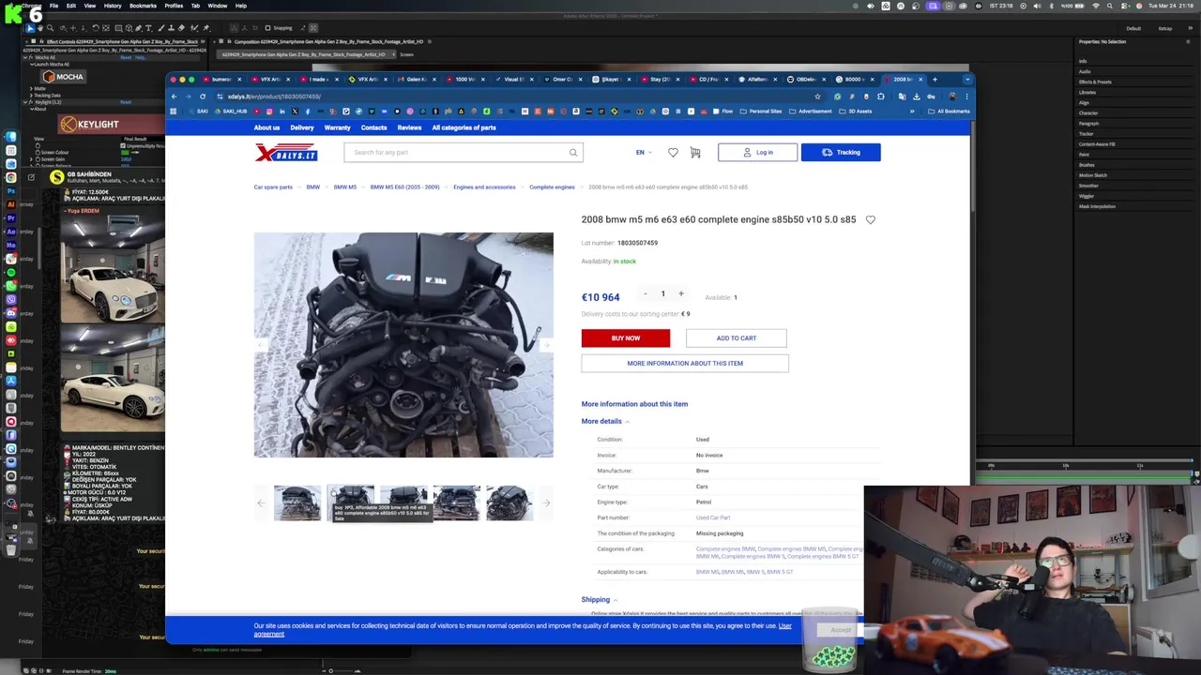Image resolution: width=1201 pixels, height=675 pixels.
Task: Add product to favorites with heart icon beside title
Action: pyautogui.click(x=871, y=219)
